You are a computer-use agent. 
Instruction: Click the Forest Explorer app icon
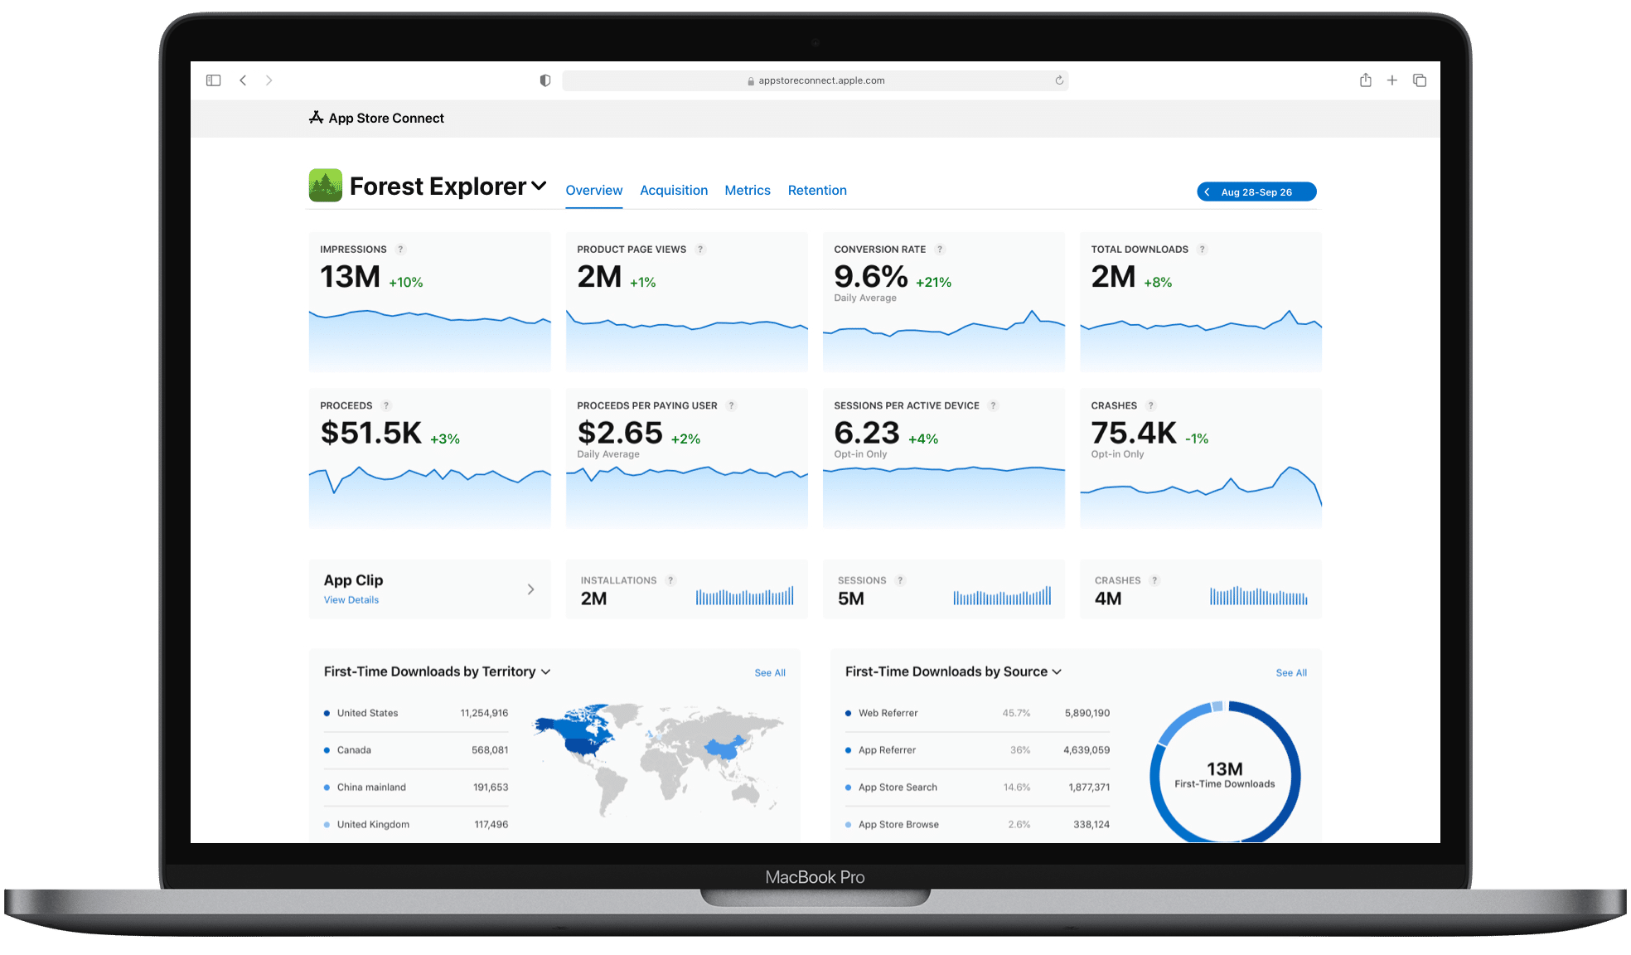326,186
